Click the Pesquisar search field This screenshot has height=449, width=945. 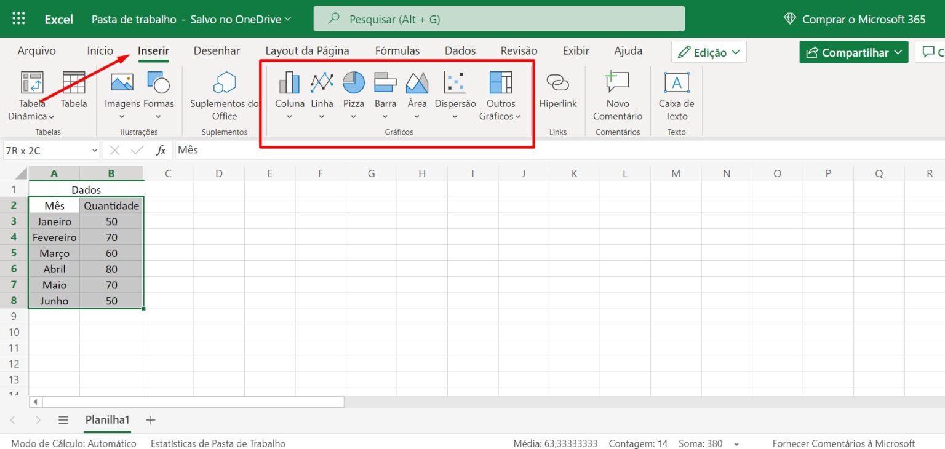(x=498, y=18)
